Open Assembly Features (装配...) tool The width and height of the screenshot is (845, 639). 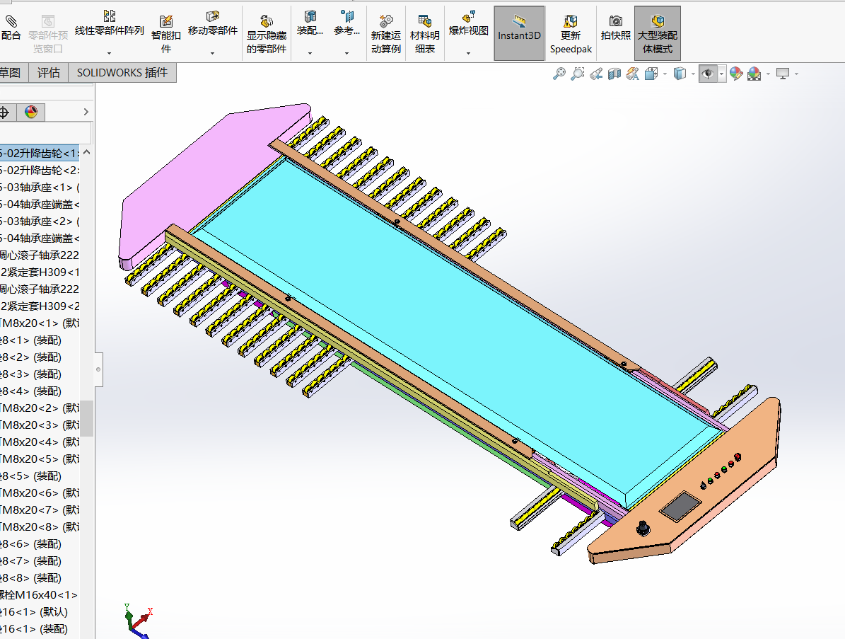coord(310,24)
